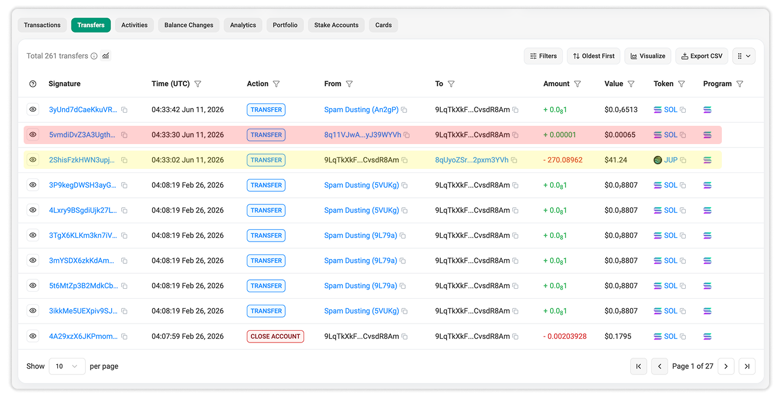Viewport: 781px width, 398px height.
Task: Open the Portfolio tab
Action: (x=285, y=25)
